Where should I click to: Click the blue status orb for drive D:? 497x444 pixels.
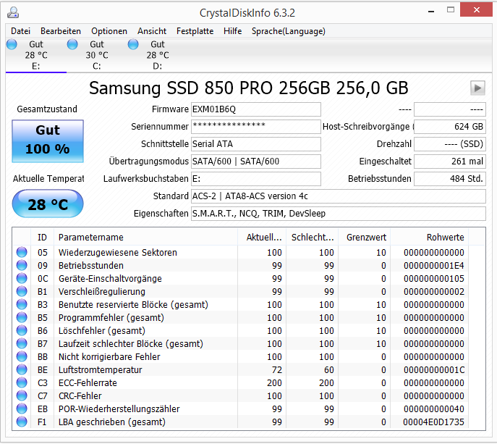133,44
